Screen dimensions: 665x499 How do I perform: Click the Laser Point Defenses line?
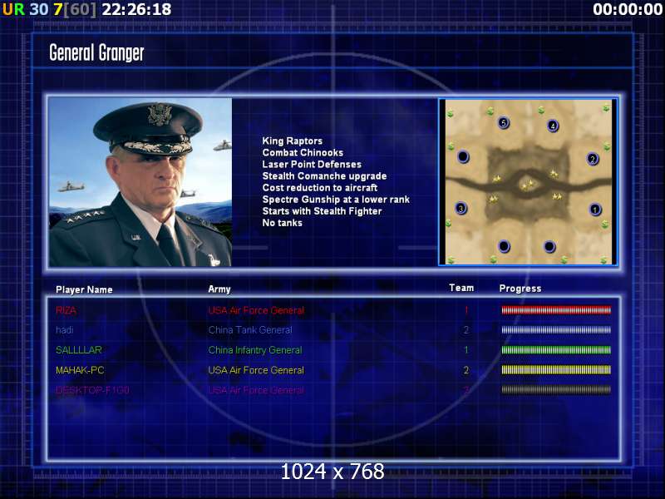[312, 164]
